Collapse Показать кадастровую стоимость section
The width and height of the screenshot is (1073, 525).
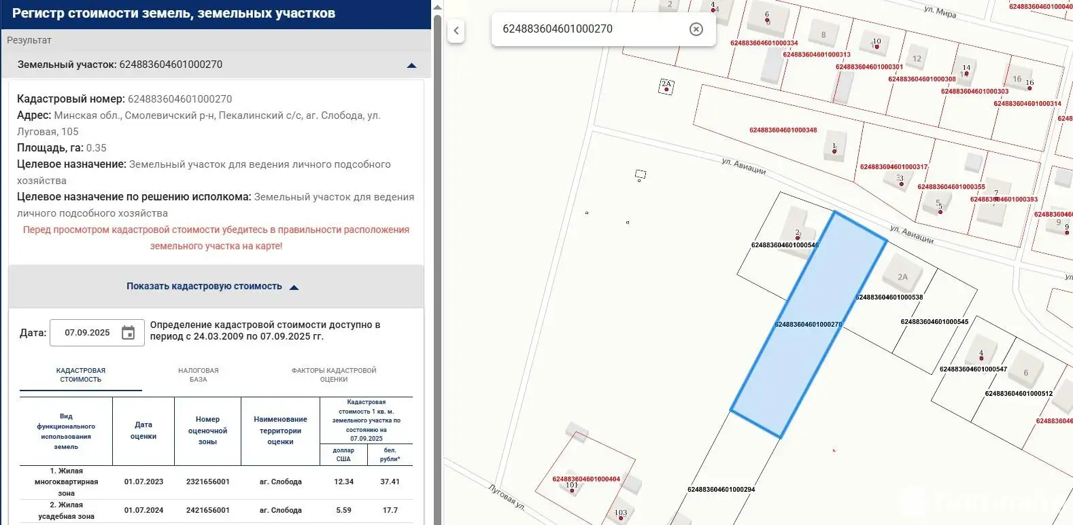294,287
